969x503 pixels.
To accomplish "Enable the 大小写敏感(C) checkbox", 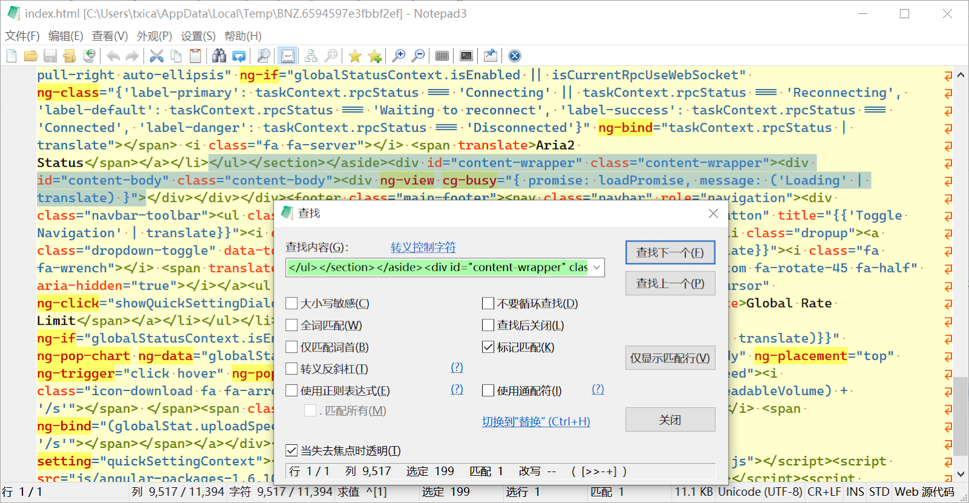I will tap(292, 304).
